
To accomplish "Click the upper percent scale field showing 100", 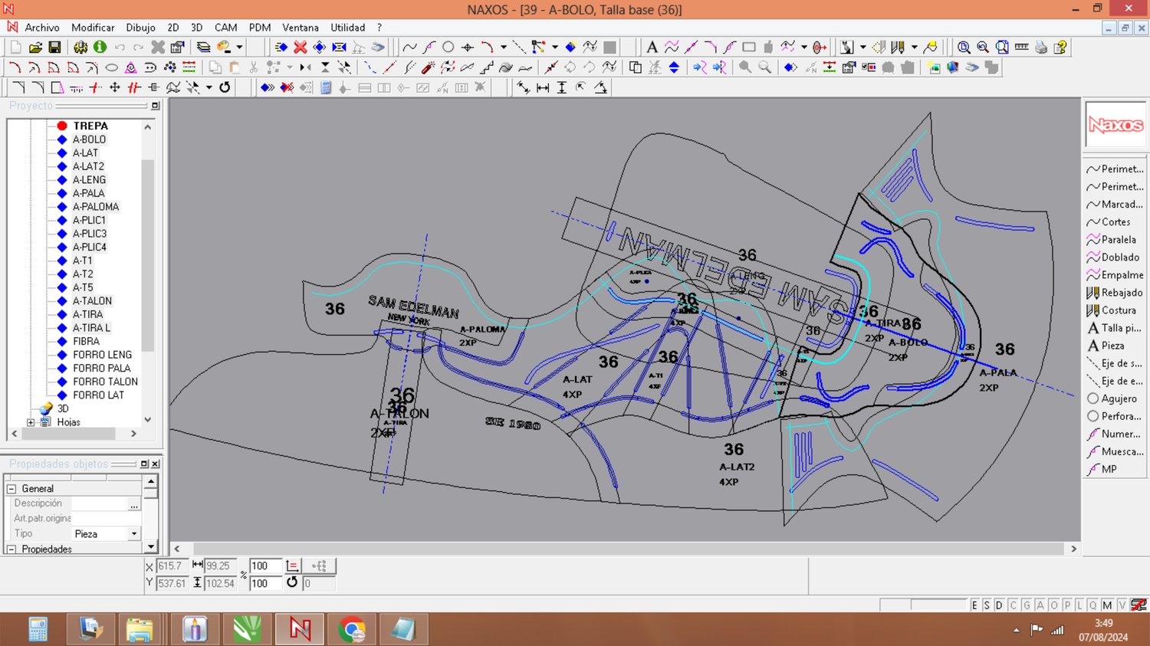I will [x=265, y=566].
